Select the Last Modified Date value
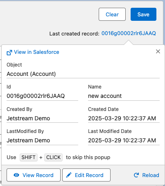This screenshot has width=165, height=186. click(x=122, y=140)
